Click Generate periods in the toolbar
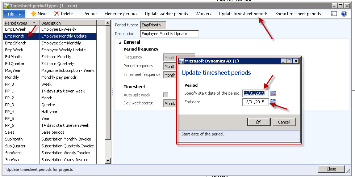Viewport: 355px width, 177px height. pyautogui.click(x=121, y=14)
